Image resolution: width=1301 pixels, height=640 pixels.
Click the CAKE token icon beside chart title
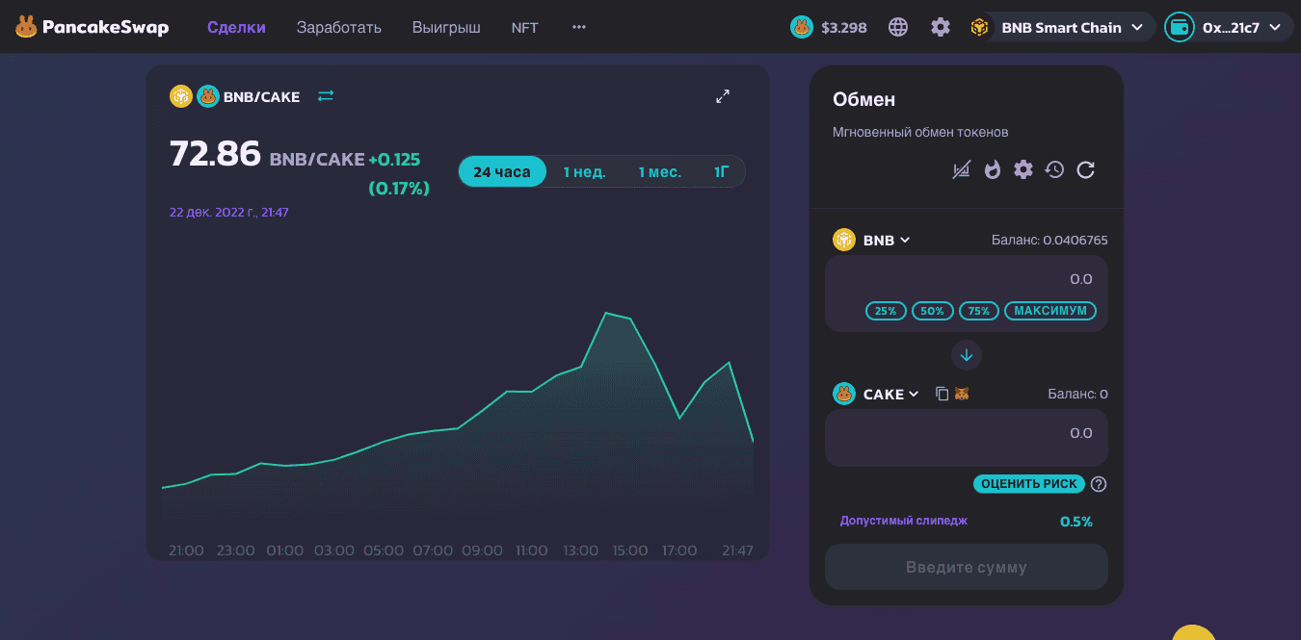208,96
